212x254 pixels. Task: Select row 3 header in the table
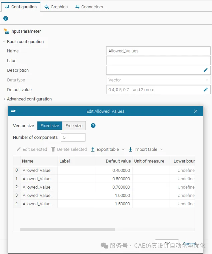(x=17, y=195)
